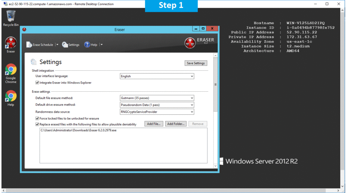The width and height of the screenshot is (347, 193).
Task: Click the Erase Schedule toolbar icon
Action: [x=29, y=45]
